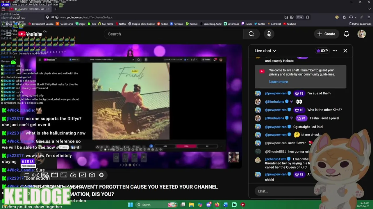Open a new browser tab
Screen dimensions: 373x209
pyautogui.click(x=56, y=9)
